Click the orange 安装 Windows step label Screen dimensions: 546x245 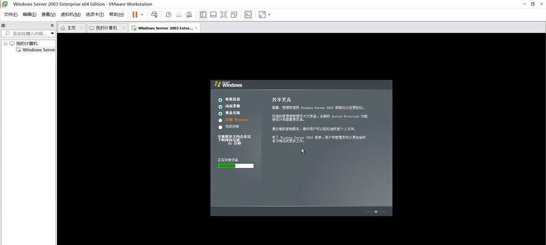237,119
